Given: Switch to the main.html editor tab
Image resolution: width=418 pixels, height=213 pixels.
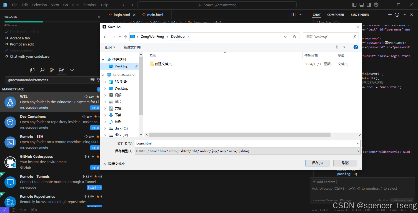Looking at the screenshot, I should [155, 15].
